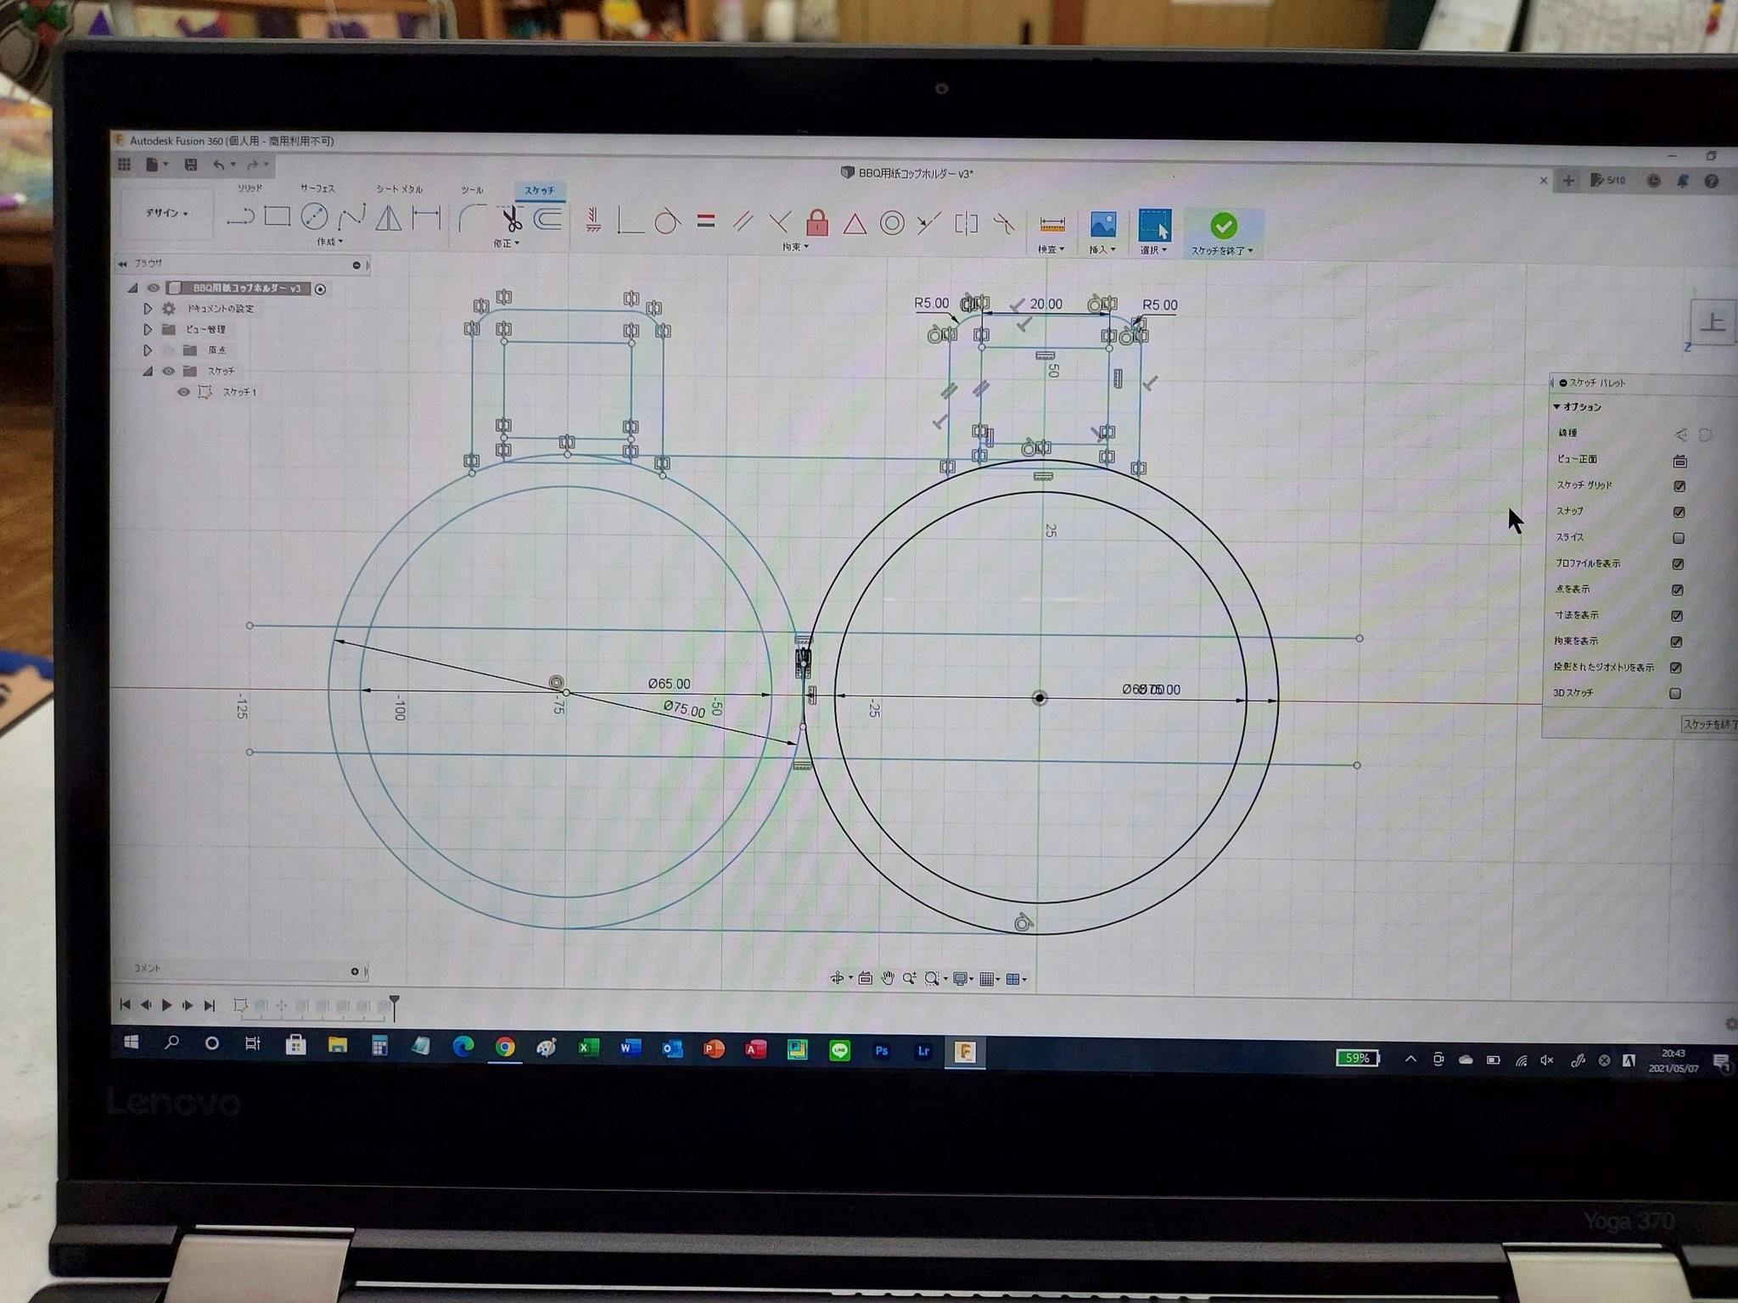
Task: Select the Fillet tool icon
Action: click(x=471, y=218)
